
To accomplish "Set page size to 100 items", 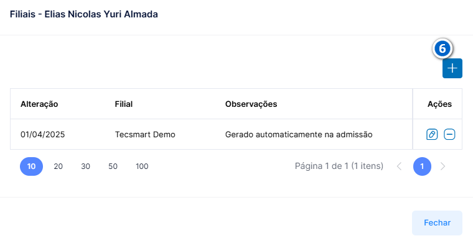I will [142, 166].
